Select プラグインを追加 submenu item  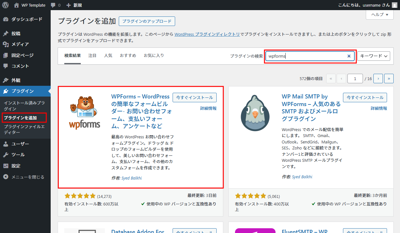pos(21,118)
